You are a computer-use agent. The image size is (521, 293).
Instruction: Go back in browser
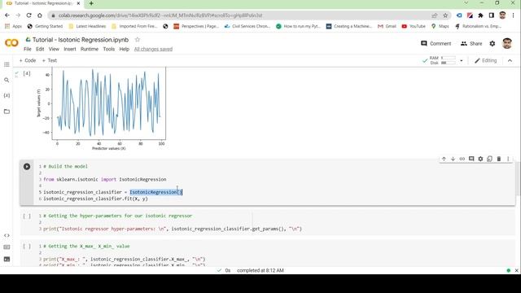pyautogui.click(x=7, y=15)
